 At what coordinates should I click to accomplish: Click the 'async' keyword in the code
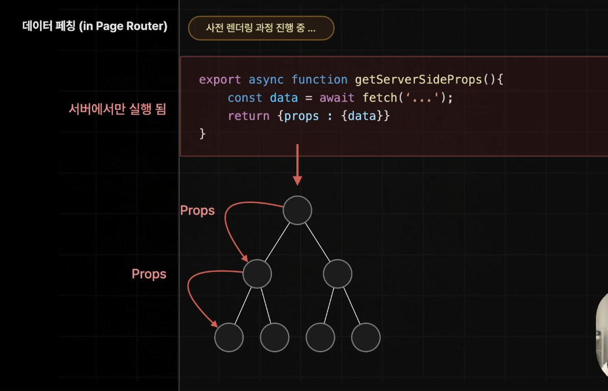pyautogui.click(x=266, y=80)
